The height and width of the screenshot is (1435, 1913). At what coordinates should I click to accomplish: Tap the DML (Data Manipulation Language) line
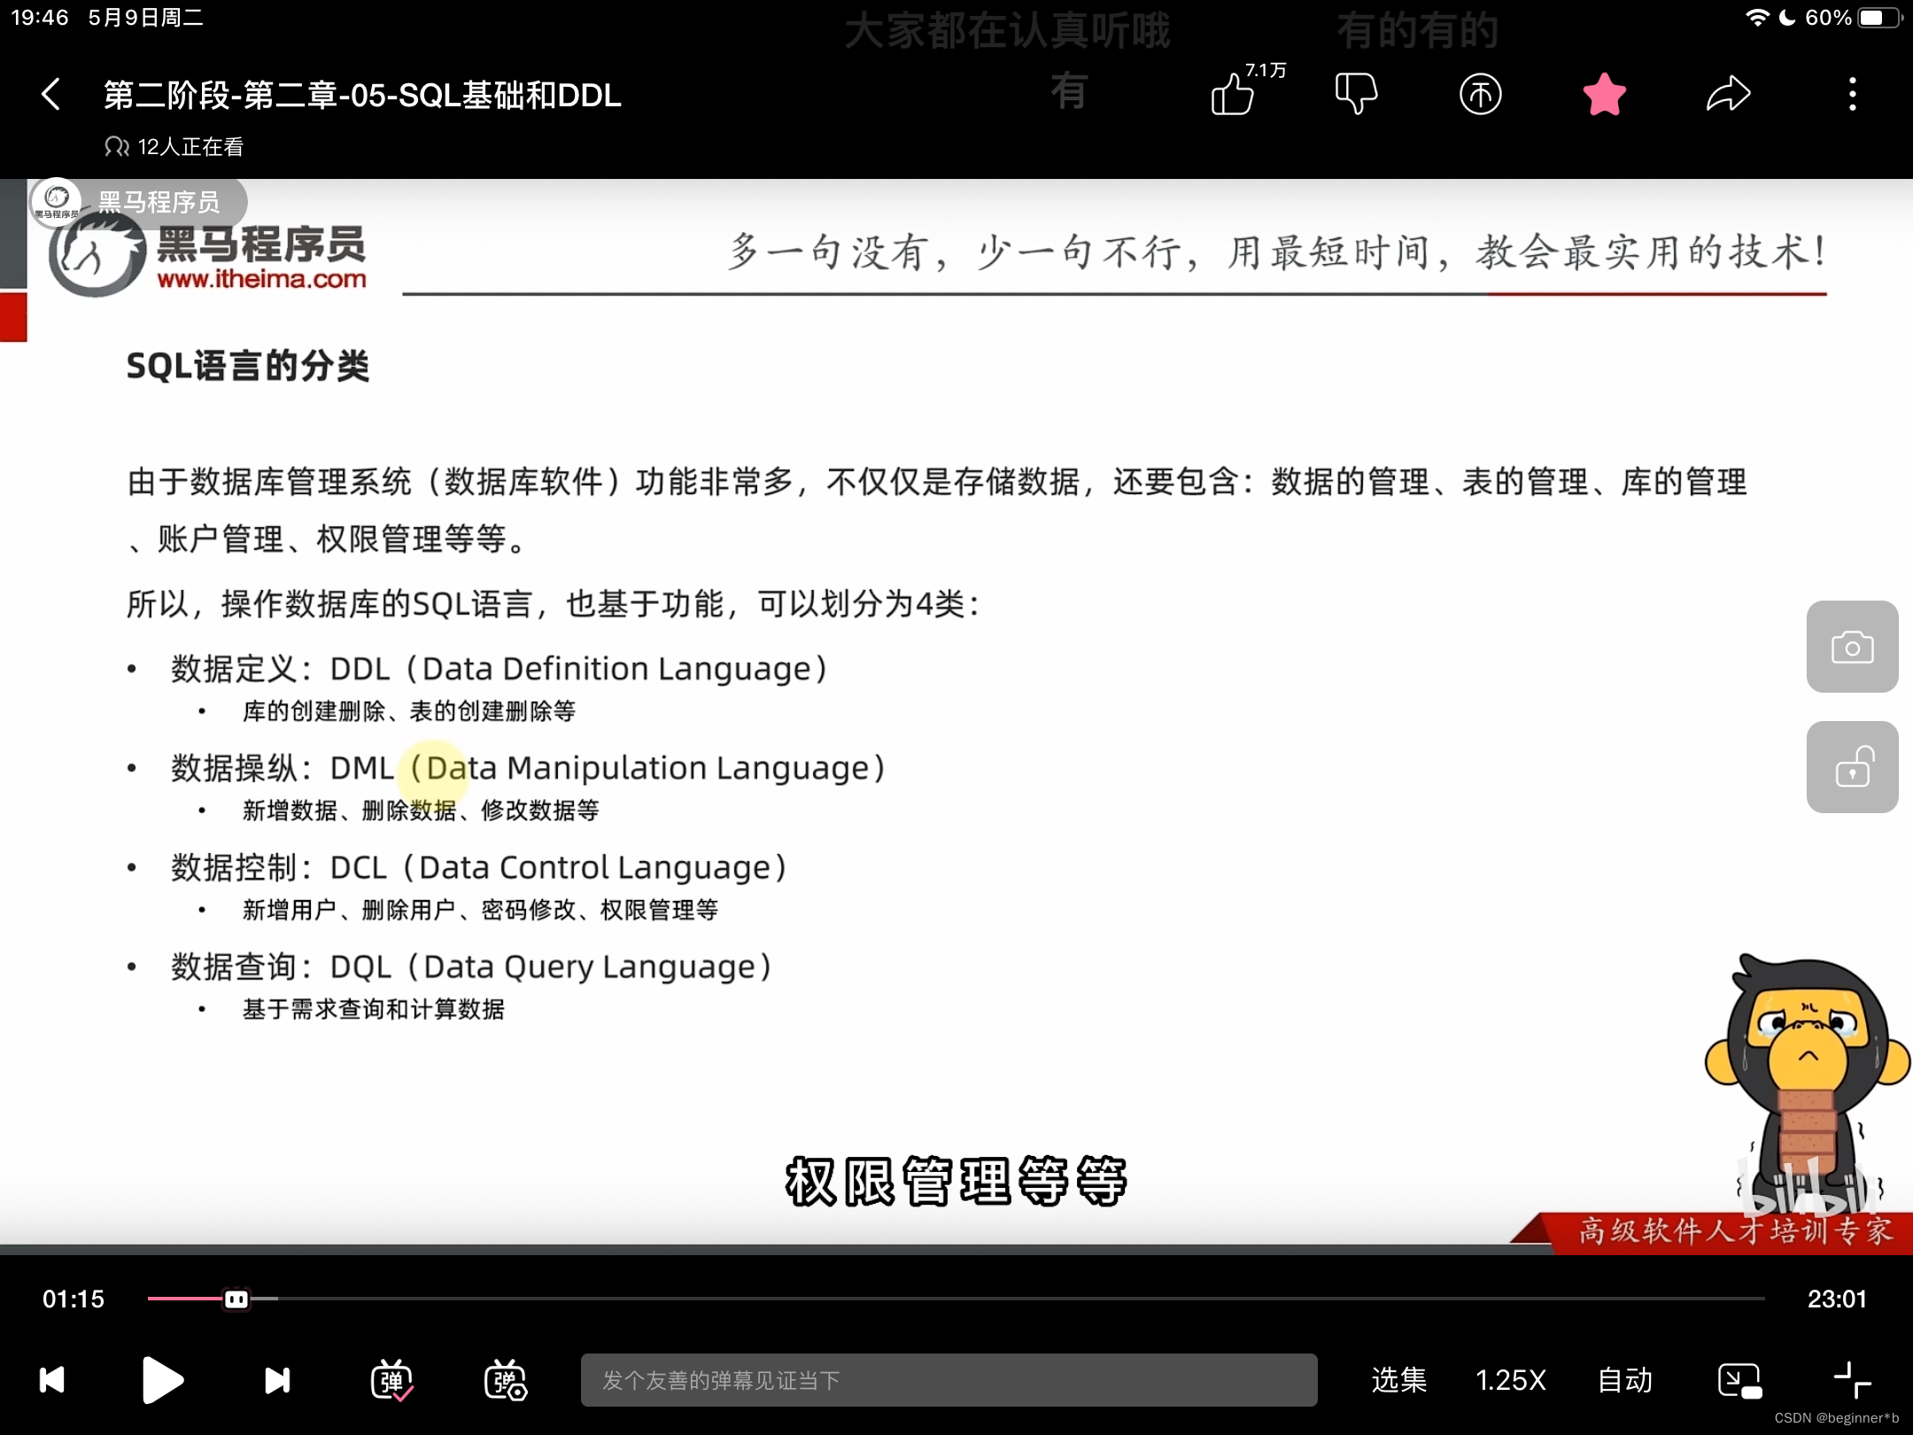(528, 768)
